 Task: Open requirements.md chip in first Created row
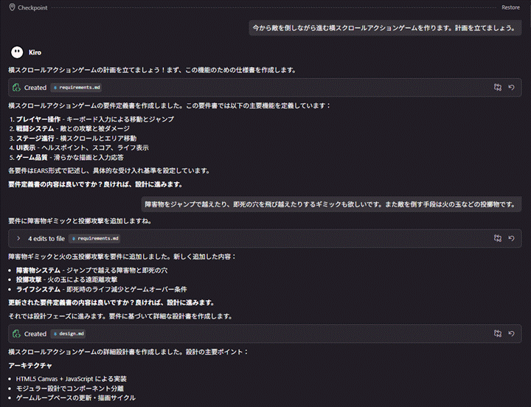point(76,87)
